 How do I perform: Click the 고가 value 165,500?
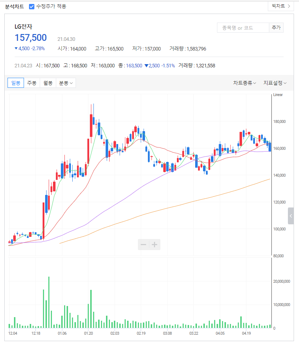click(x=115, y=49)
